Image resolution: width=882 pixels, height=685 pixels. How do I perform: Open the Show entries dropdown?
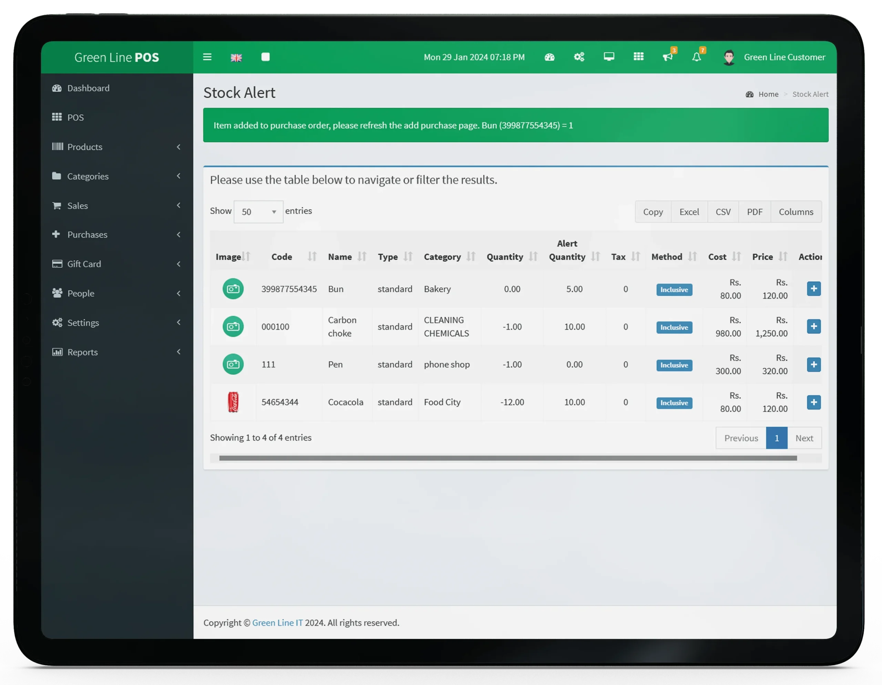click(x=258, y=212)
